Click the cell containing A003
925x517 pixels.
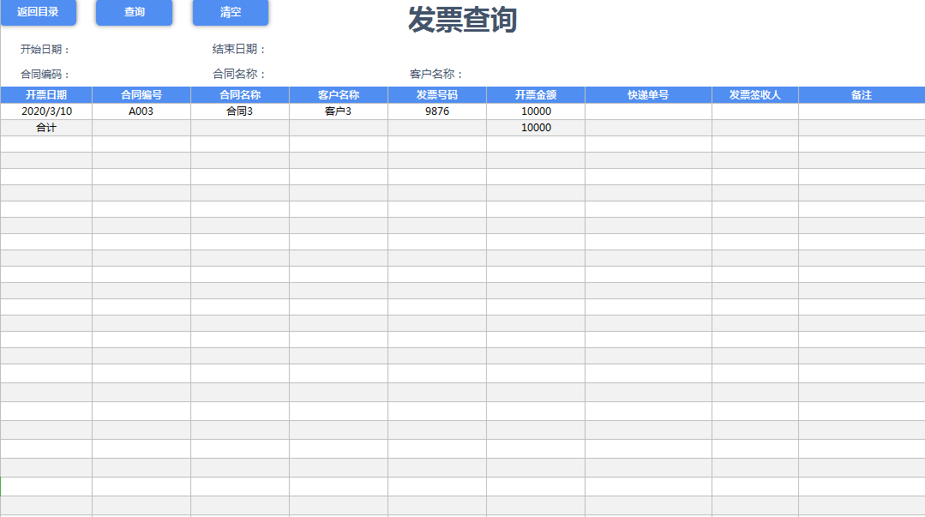(140, 111)
